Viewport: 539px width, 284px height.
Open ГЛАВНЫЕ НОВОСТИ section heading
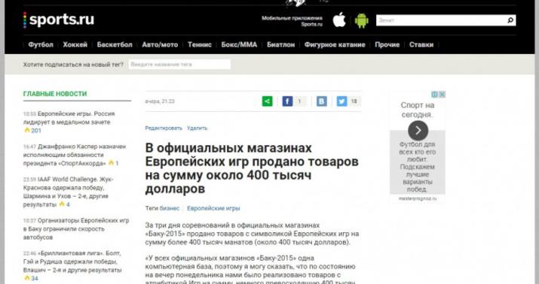click(x=55, y=94)
